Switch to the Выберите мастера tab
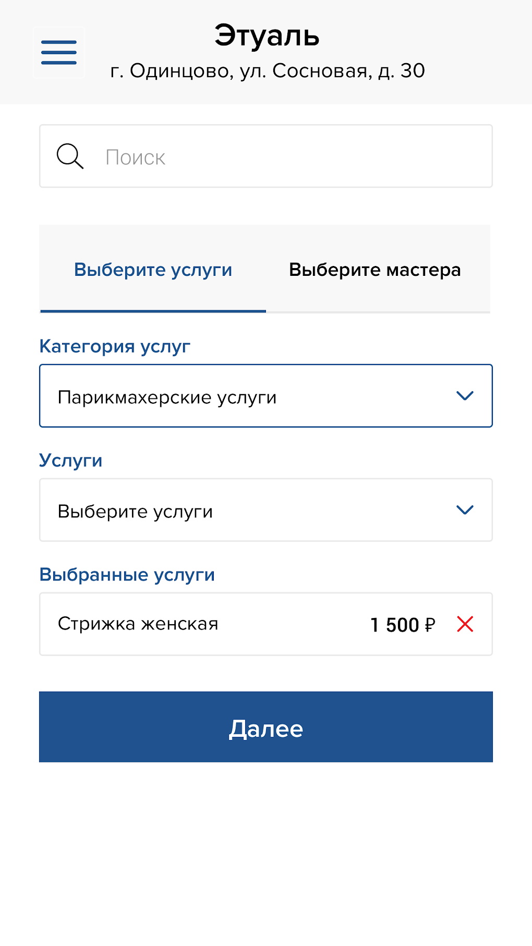 pos(375,270)
